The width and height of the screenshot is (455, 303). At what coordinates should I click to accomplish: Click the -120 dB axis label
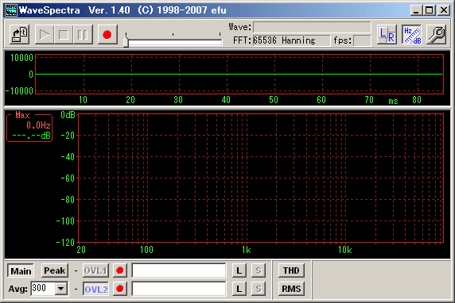coord(66,243)
